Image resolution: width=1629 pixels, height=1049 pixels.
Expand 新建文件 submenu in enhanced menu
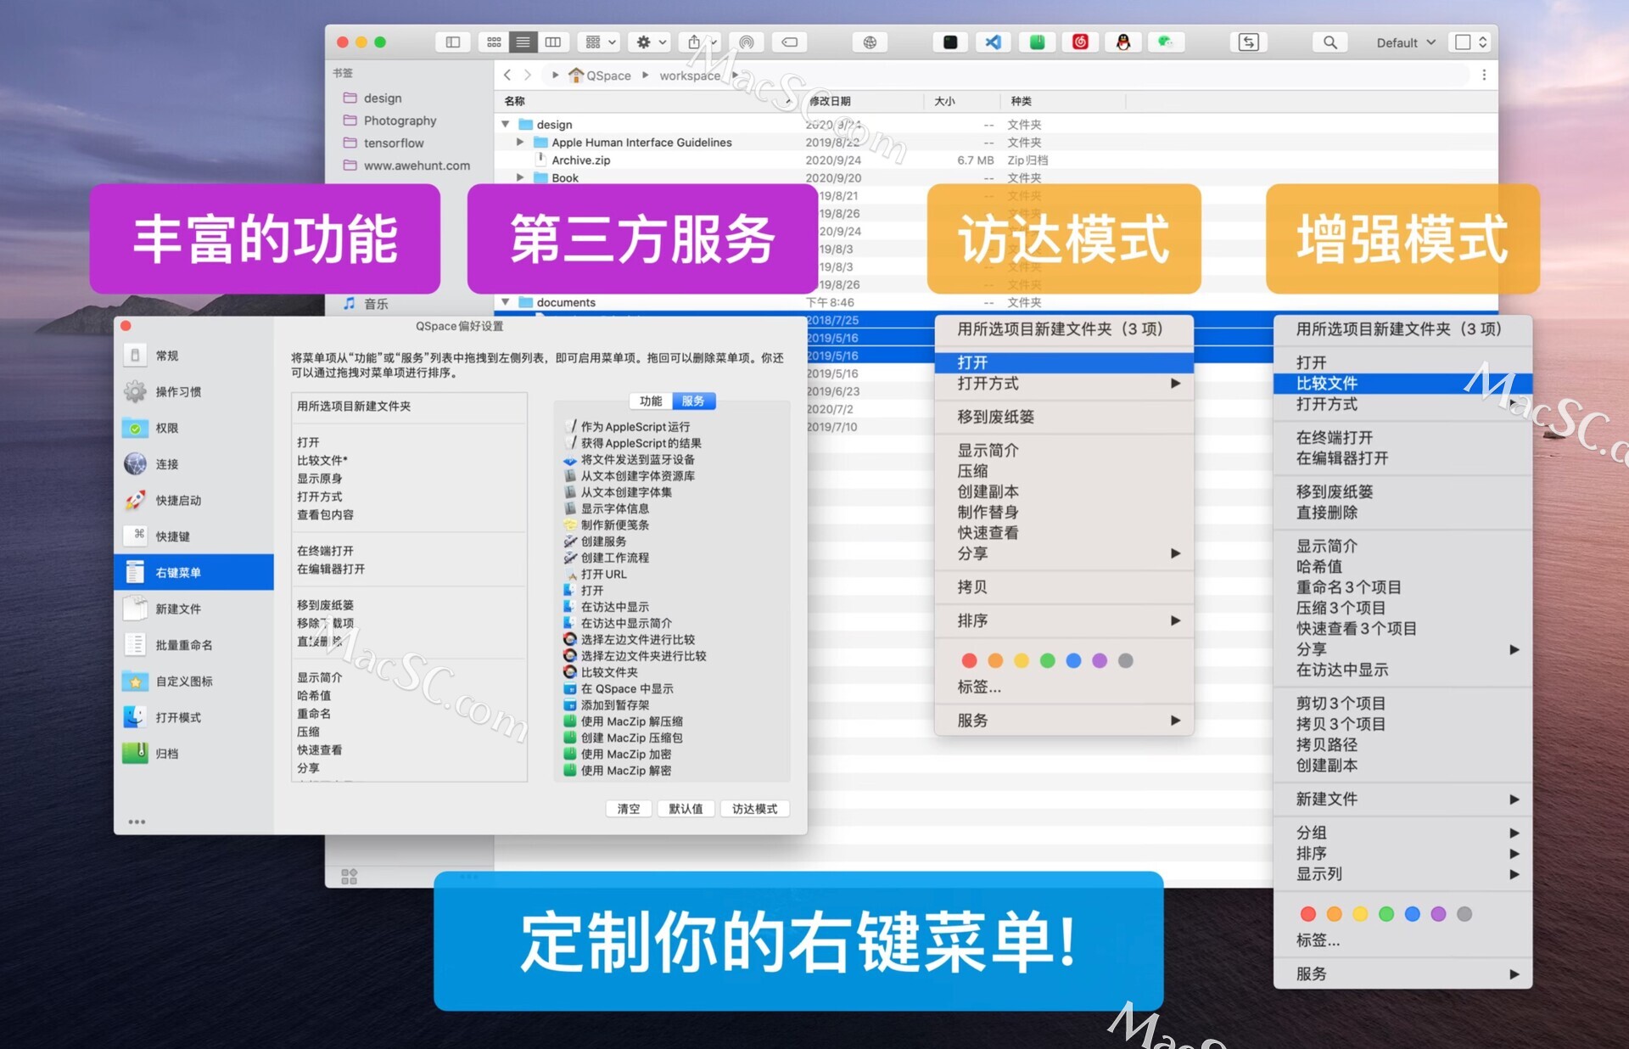(1402, 799)
